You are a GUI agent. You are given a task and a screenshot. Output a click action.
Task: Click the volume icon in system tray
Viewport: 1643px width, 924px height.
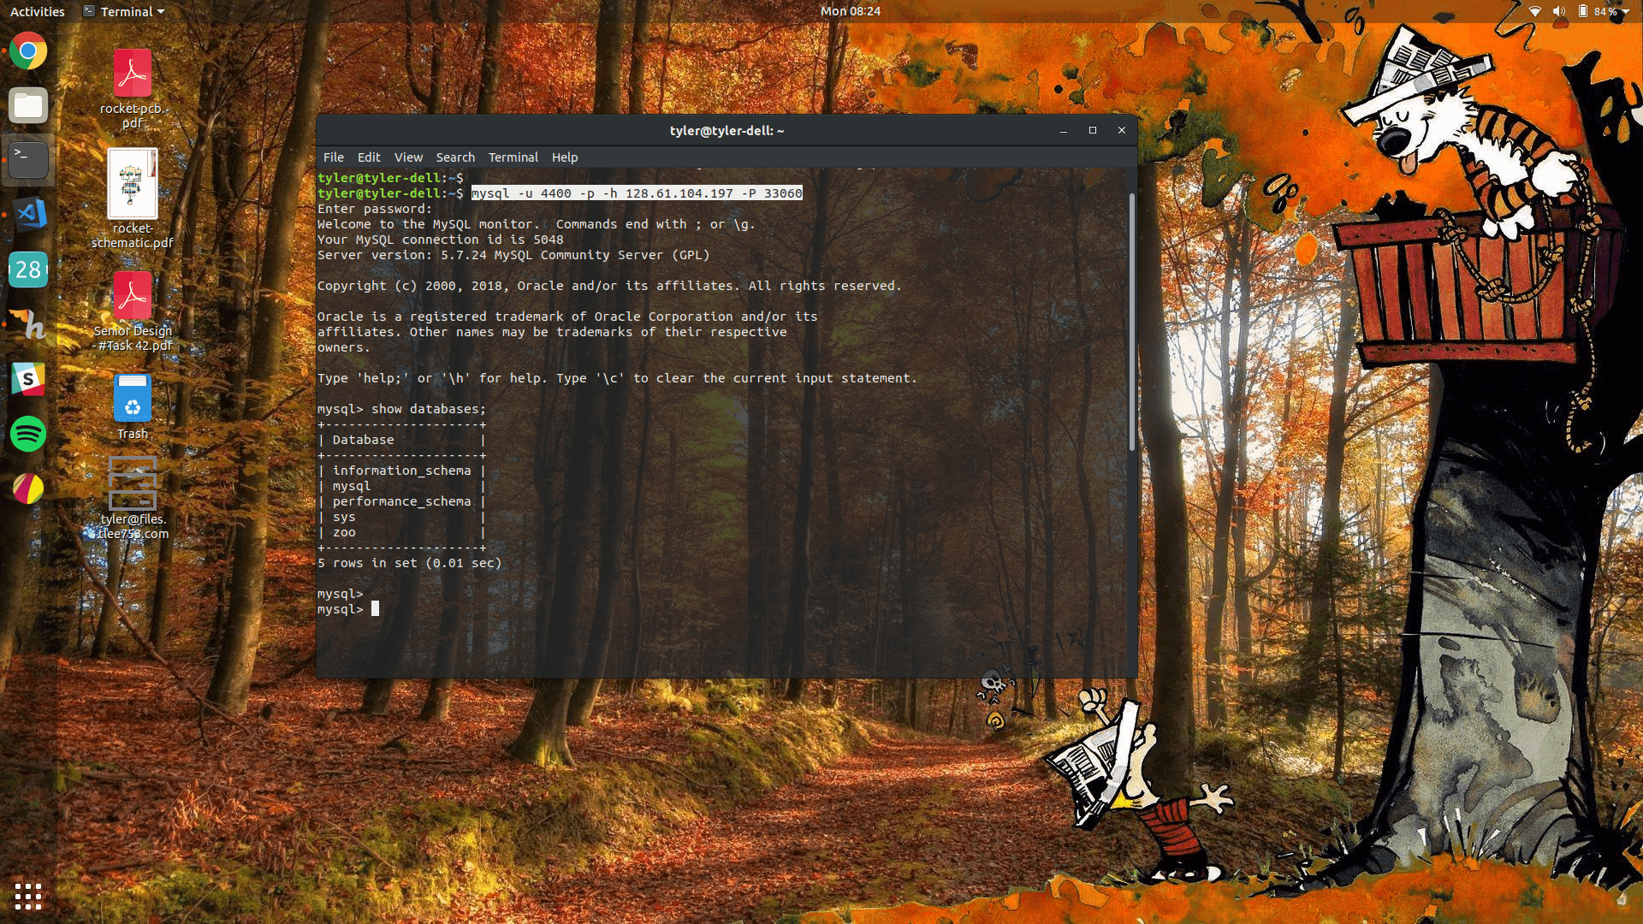pos(1559,11)
